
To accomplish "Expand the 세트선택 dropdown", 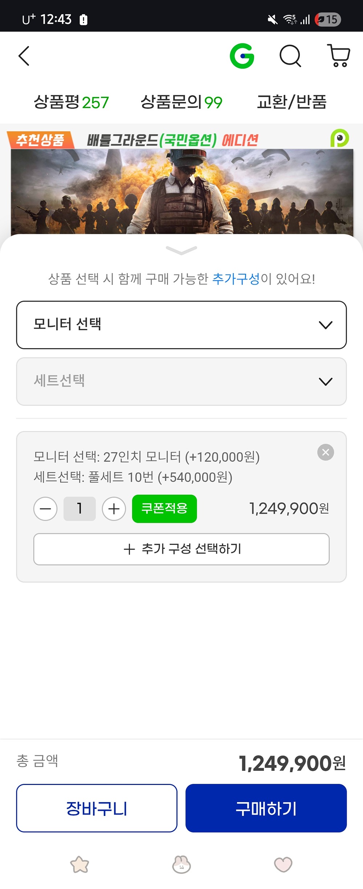I will click(181, 381).
